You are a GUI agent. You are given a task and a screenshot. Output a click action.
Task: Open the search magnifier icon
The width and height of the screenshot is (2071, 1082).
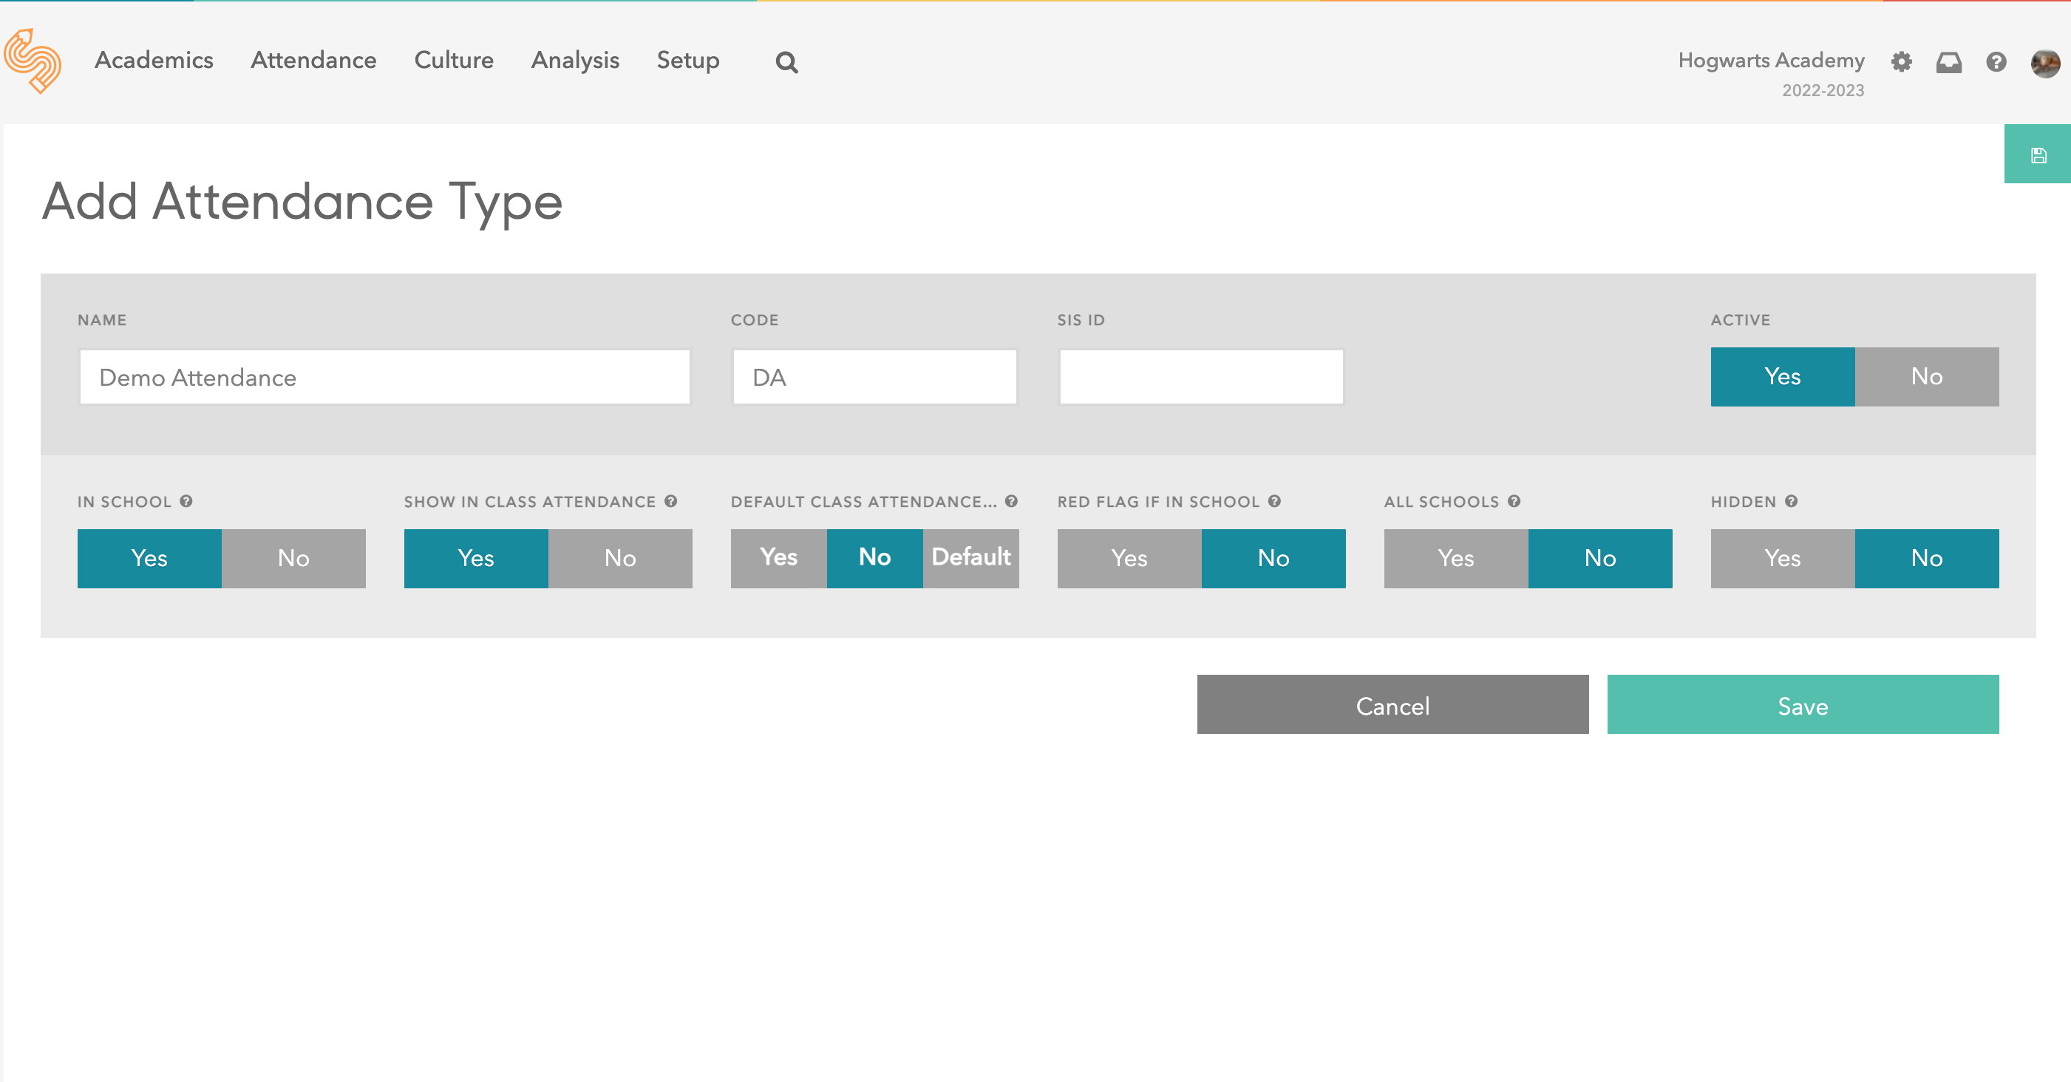tap(786, 63)
